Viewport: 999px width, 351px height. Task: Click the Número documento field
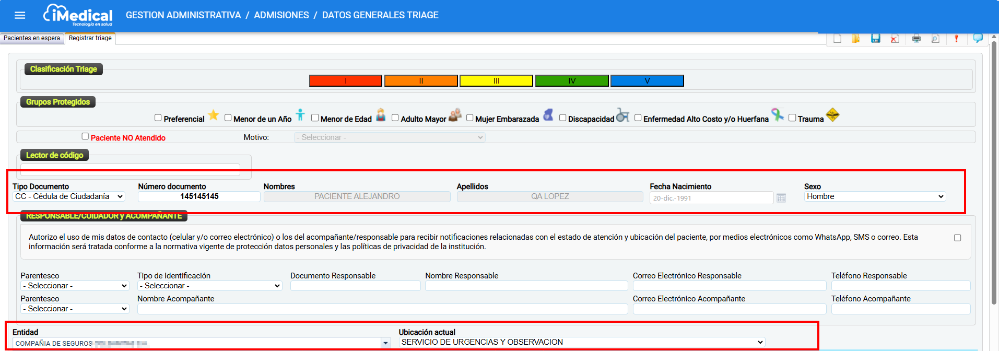(199, 196)
